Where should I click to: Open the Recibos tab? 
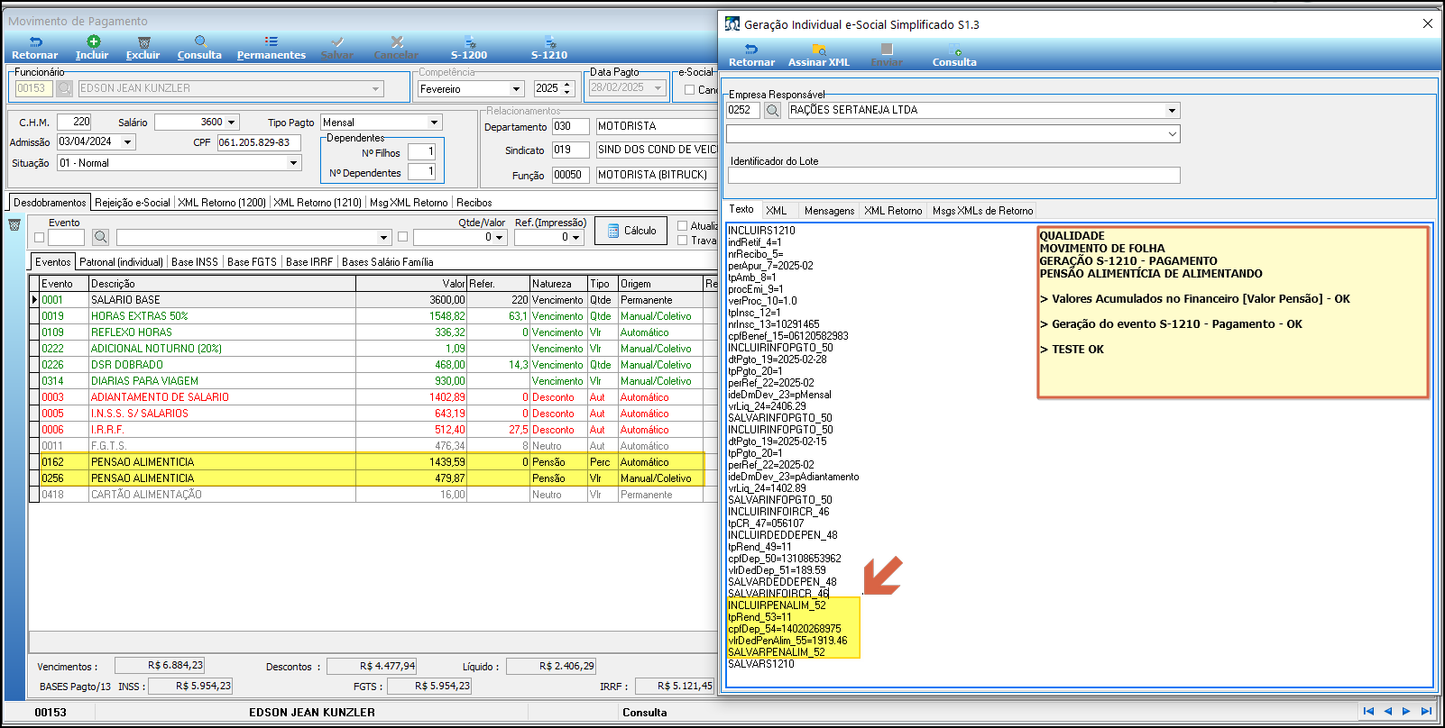[474, 203]
